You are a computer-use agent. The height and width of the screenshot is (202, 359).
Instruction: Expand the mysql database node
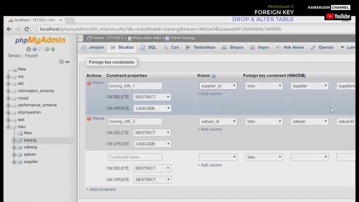tap(8, 98)
